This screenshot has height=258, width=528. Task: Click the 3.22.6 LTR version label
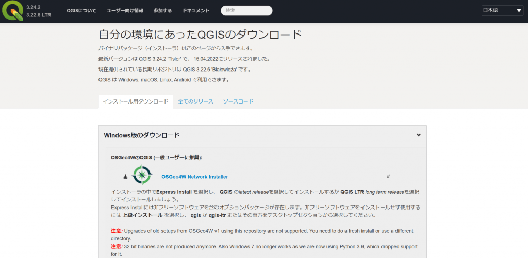click(39, 15)
